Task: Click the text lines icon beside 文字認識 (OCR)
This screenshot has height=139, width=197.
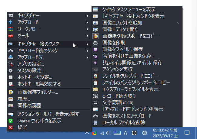Action: pos(95,103)
